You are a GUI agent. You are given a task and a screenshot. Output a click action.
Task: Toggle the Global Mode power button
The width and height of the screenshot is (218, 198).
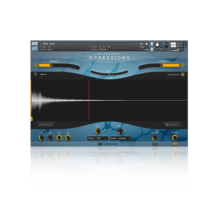[183, 75]
